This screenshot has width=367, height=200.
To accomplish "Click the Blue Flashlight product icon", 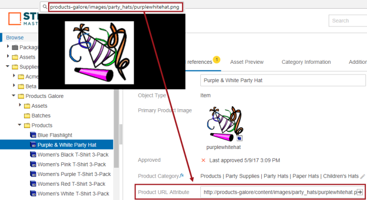I will tap(33, 135).
